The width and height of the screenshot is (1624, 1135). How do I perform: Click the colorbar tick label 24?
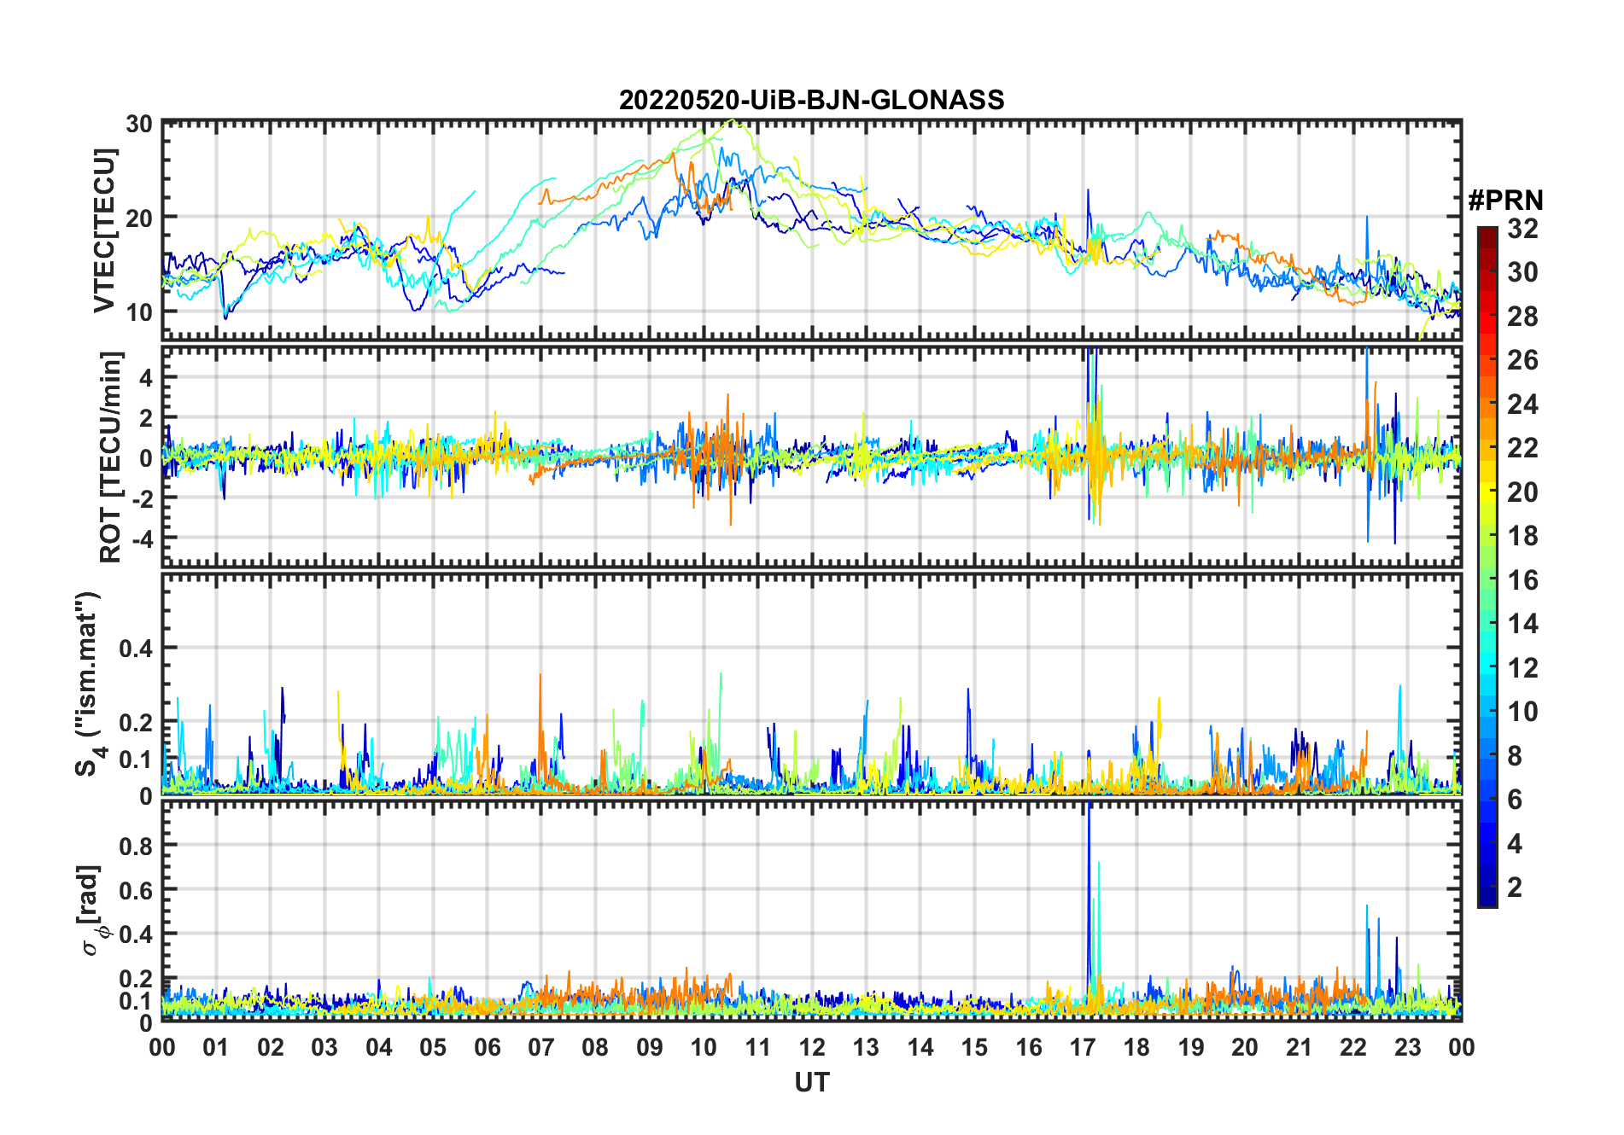coord(1522,405)
